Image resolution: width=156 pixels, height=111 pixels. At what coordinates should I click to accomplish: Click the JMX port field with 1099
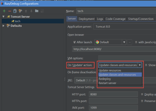pyautogui.click(x=113, y=108)
